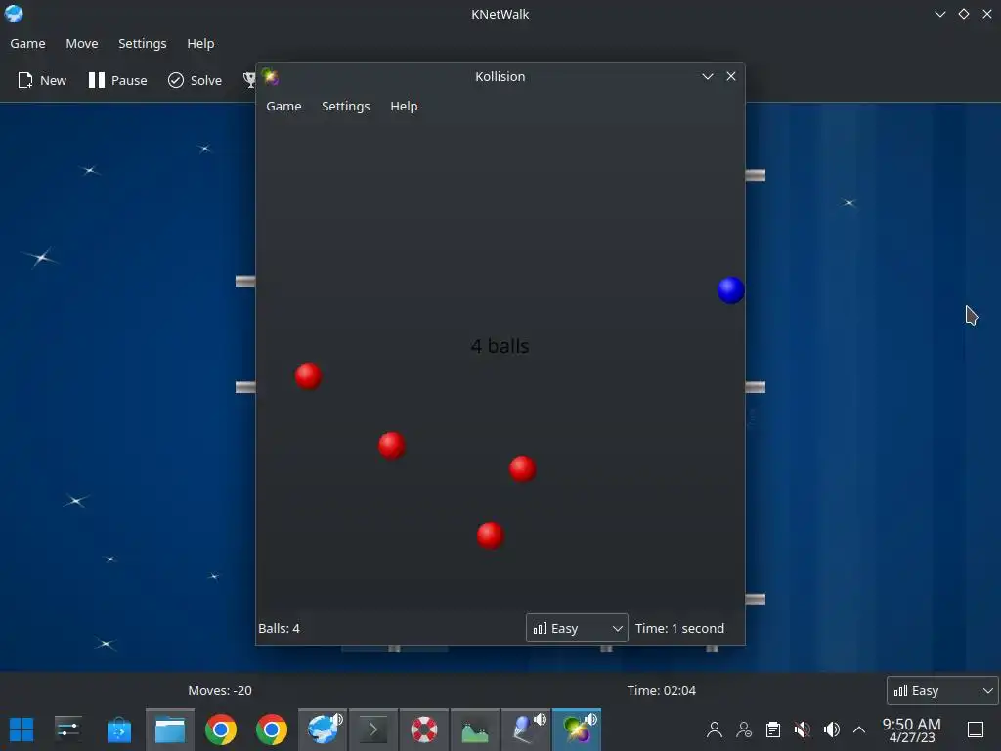Viewport: 1001px width, 751px height.
Task: Minimize the KNetWalk window
Action: [x=939, y=14]
